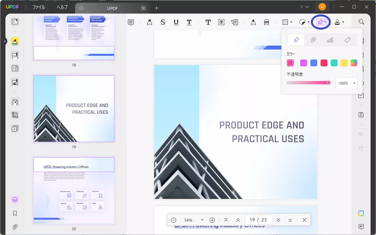Expand the pin sticker tool arrow
376x235 pixels.
tap(325, 22)
